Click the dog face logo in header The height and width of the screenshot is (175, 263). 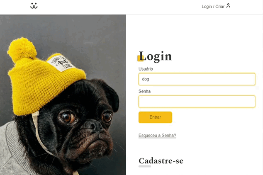pyautogui.click(x=34, y=6)
